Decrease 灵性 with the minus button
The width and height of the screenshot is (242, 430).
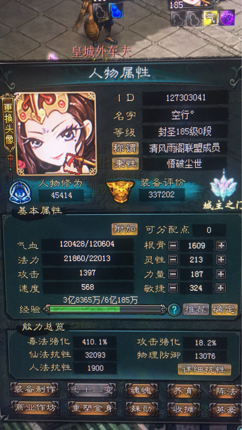[173, 260]
